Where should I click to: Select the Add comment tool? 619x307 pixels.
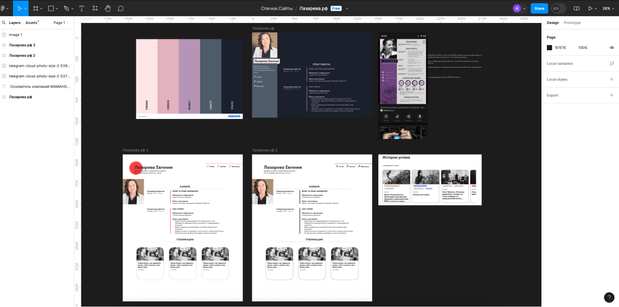121,8
